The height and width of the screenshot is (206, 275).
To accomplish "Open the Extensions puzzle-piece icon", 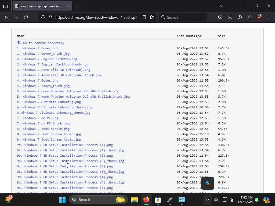I will click(x=249, y=17).
